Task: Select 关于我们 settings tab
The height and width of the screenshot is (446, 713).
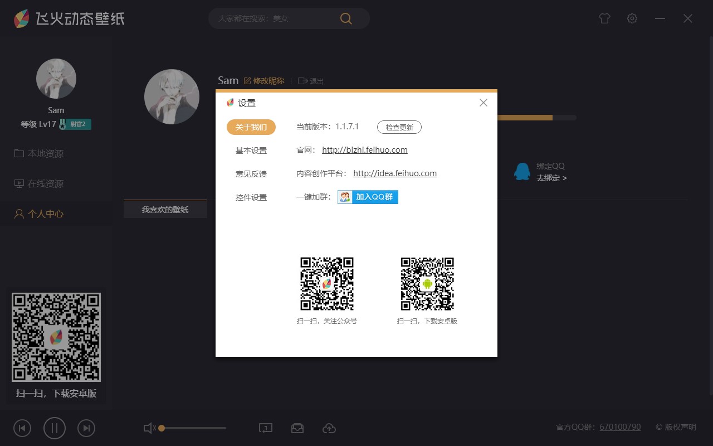Action: pos(251,127)
